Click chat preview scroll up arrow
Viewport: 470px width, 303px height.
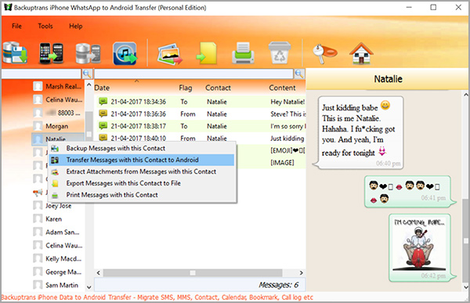pyautogui.click(x=466, y=95)
